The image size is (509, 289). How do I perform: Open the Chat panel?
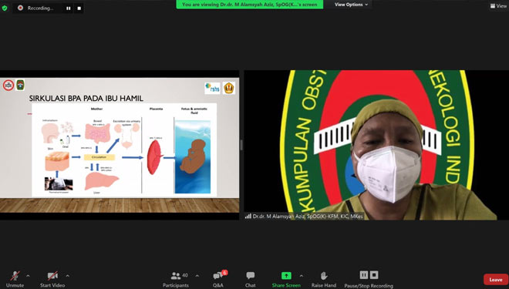(x=251, y=279)
